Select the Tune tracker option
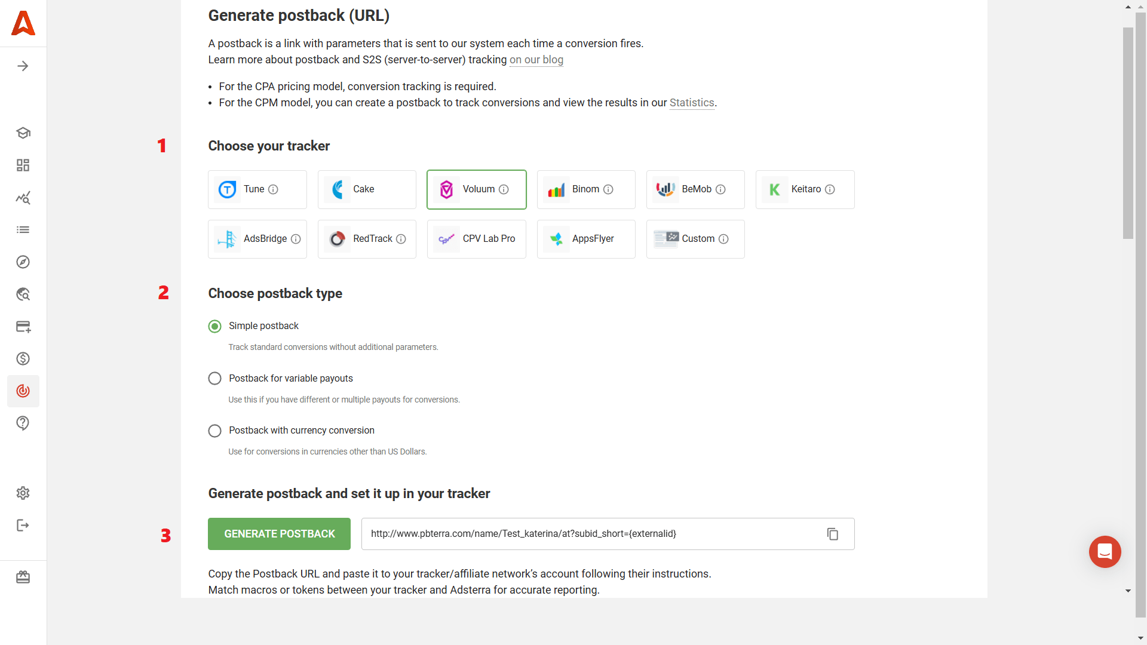This screenshot has width=1147, height=645. click(257, 189)
